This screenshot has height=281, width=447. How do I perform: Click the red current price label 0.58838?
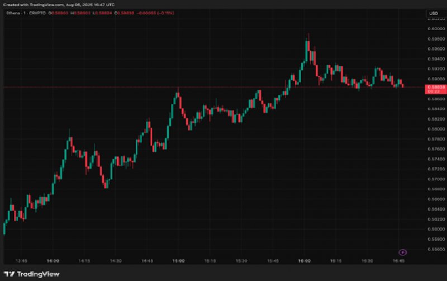[436, 89]
